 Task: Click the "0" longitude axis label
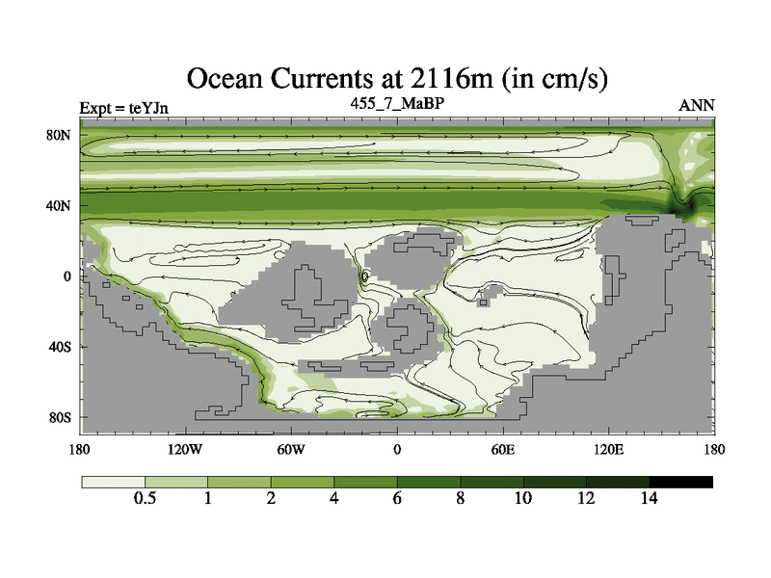(x=396, y=450)
